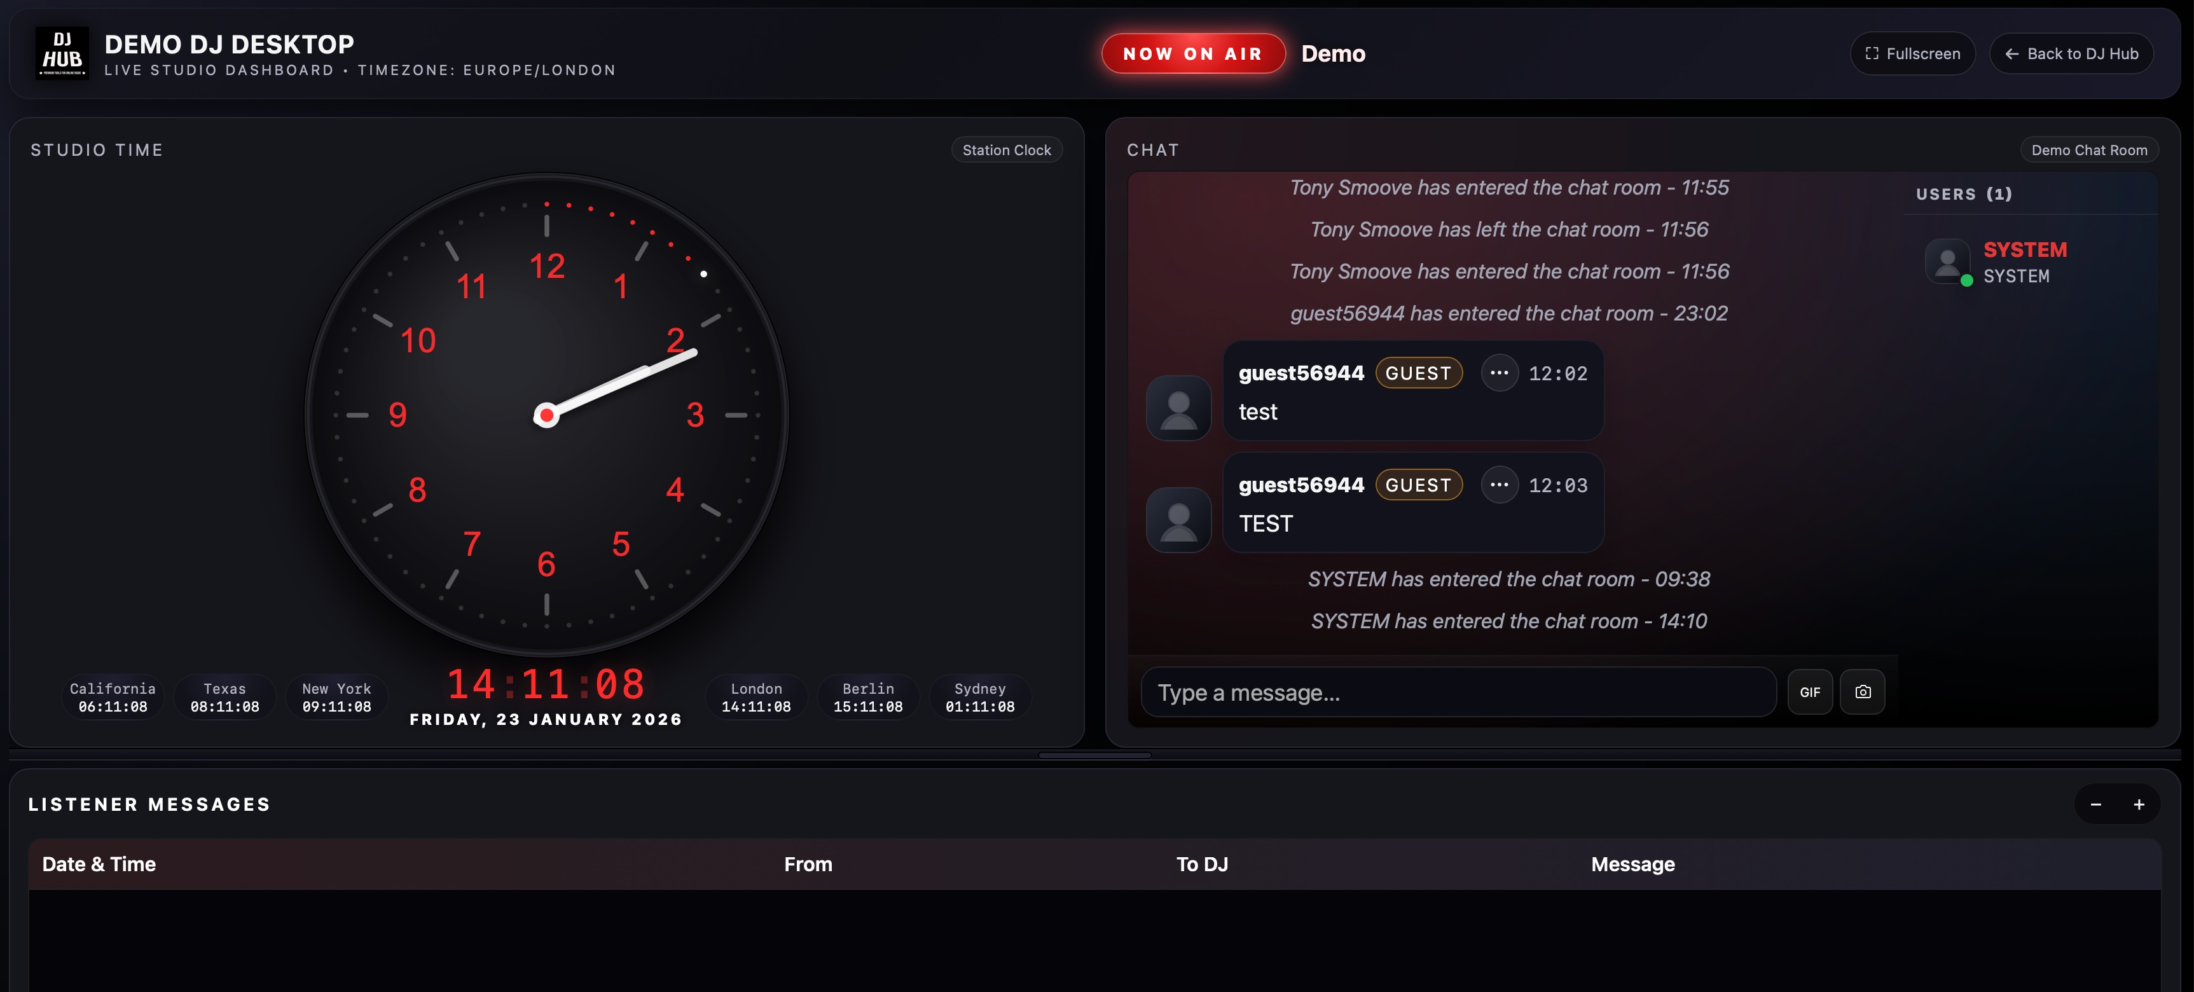Click the SYSTEM user avatar in users list
This screenshot has width=2194, height=992.
(x=1947, y=262)
